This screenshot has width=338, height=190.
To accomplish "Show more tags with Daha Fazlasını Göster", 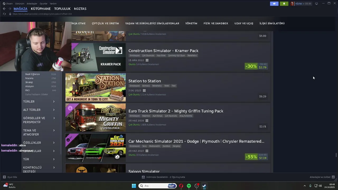I will point(37,94).
